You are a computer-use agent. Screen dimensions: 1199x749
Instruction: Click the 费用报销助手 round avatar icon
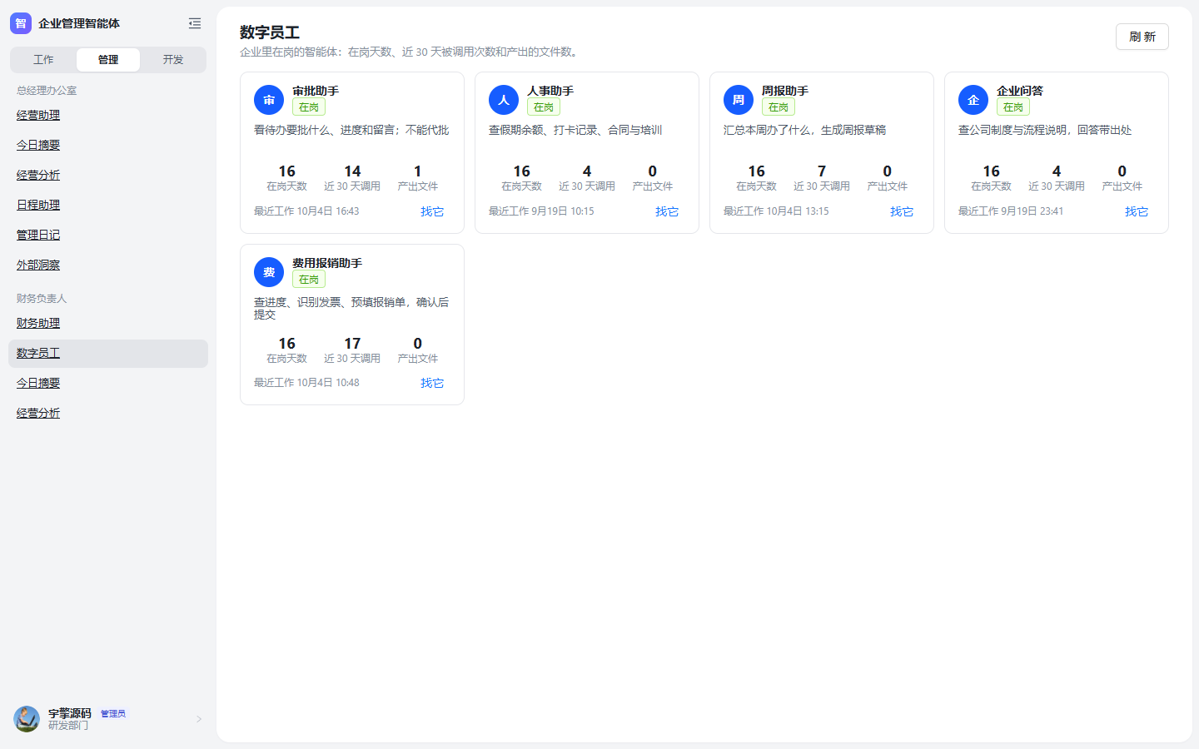point(269,272)
